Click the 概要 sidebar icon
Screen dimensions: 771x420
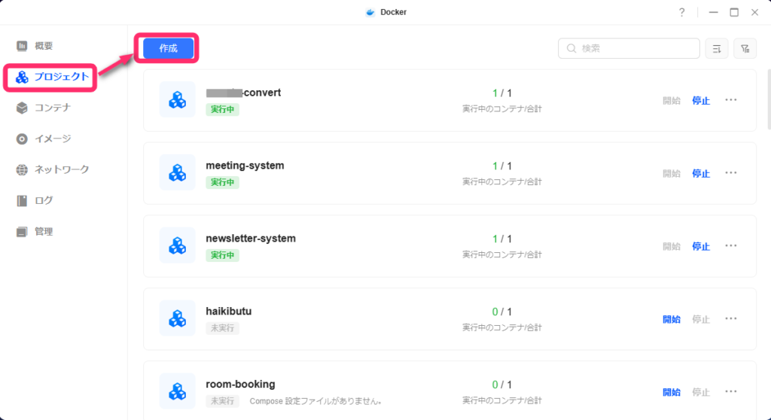22,46
